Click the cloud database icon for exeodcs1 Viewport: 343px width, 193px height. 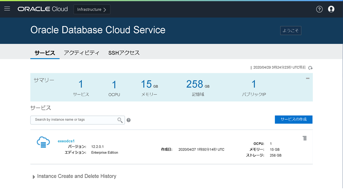tap(43, 142)
